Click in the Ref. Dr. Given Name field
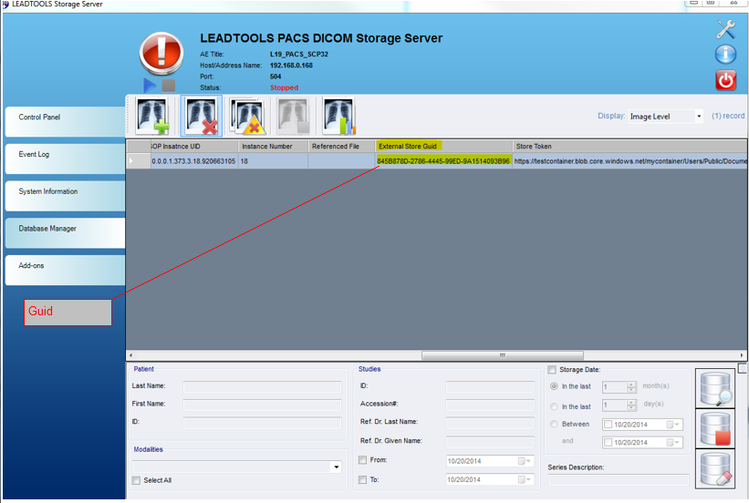The height and width of the screenshot is (503, 749). [490, 442]
